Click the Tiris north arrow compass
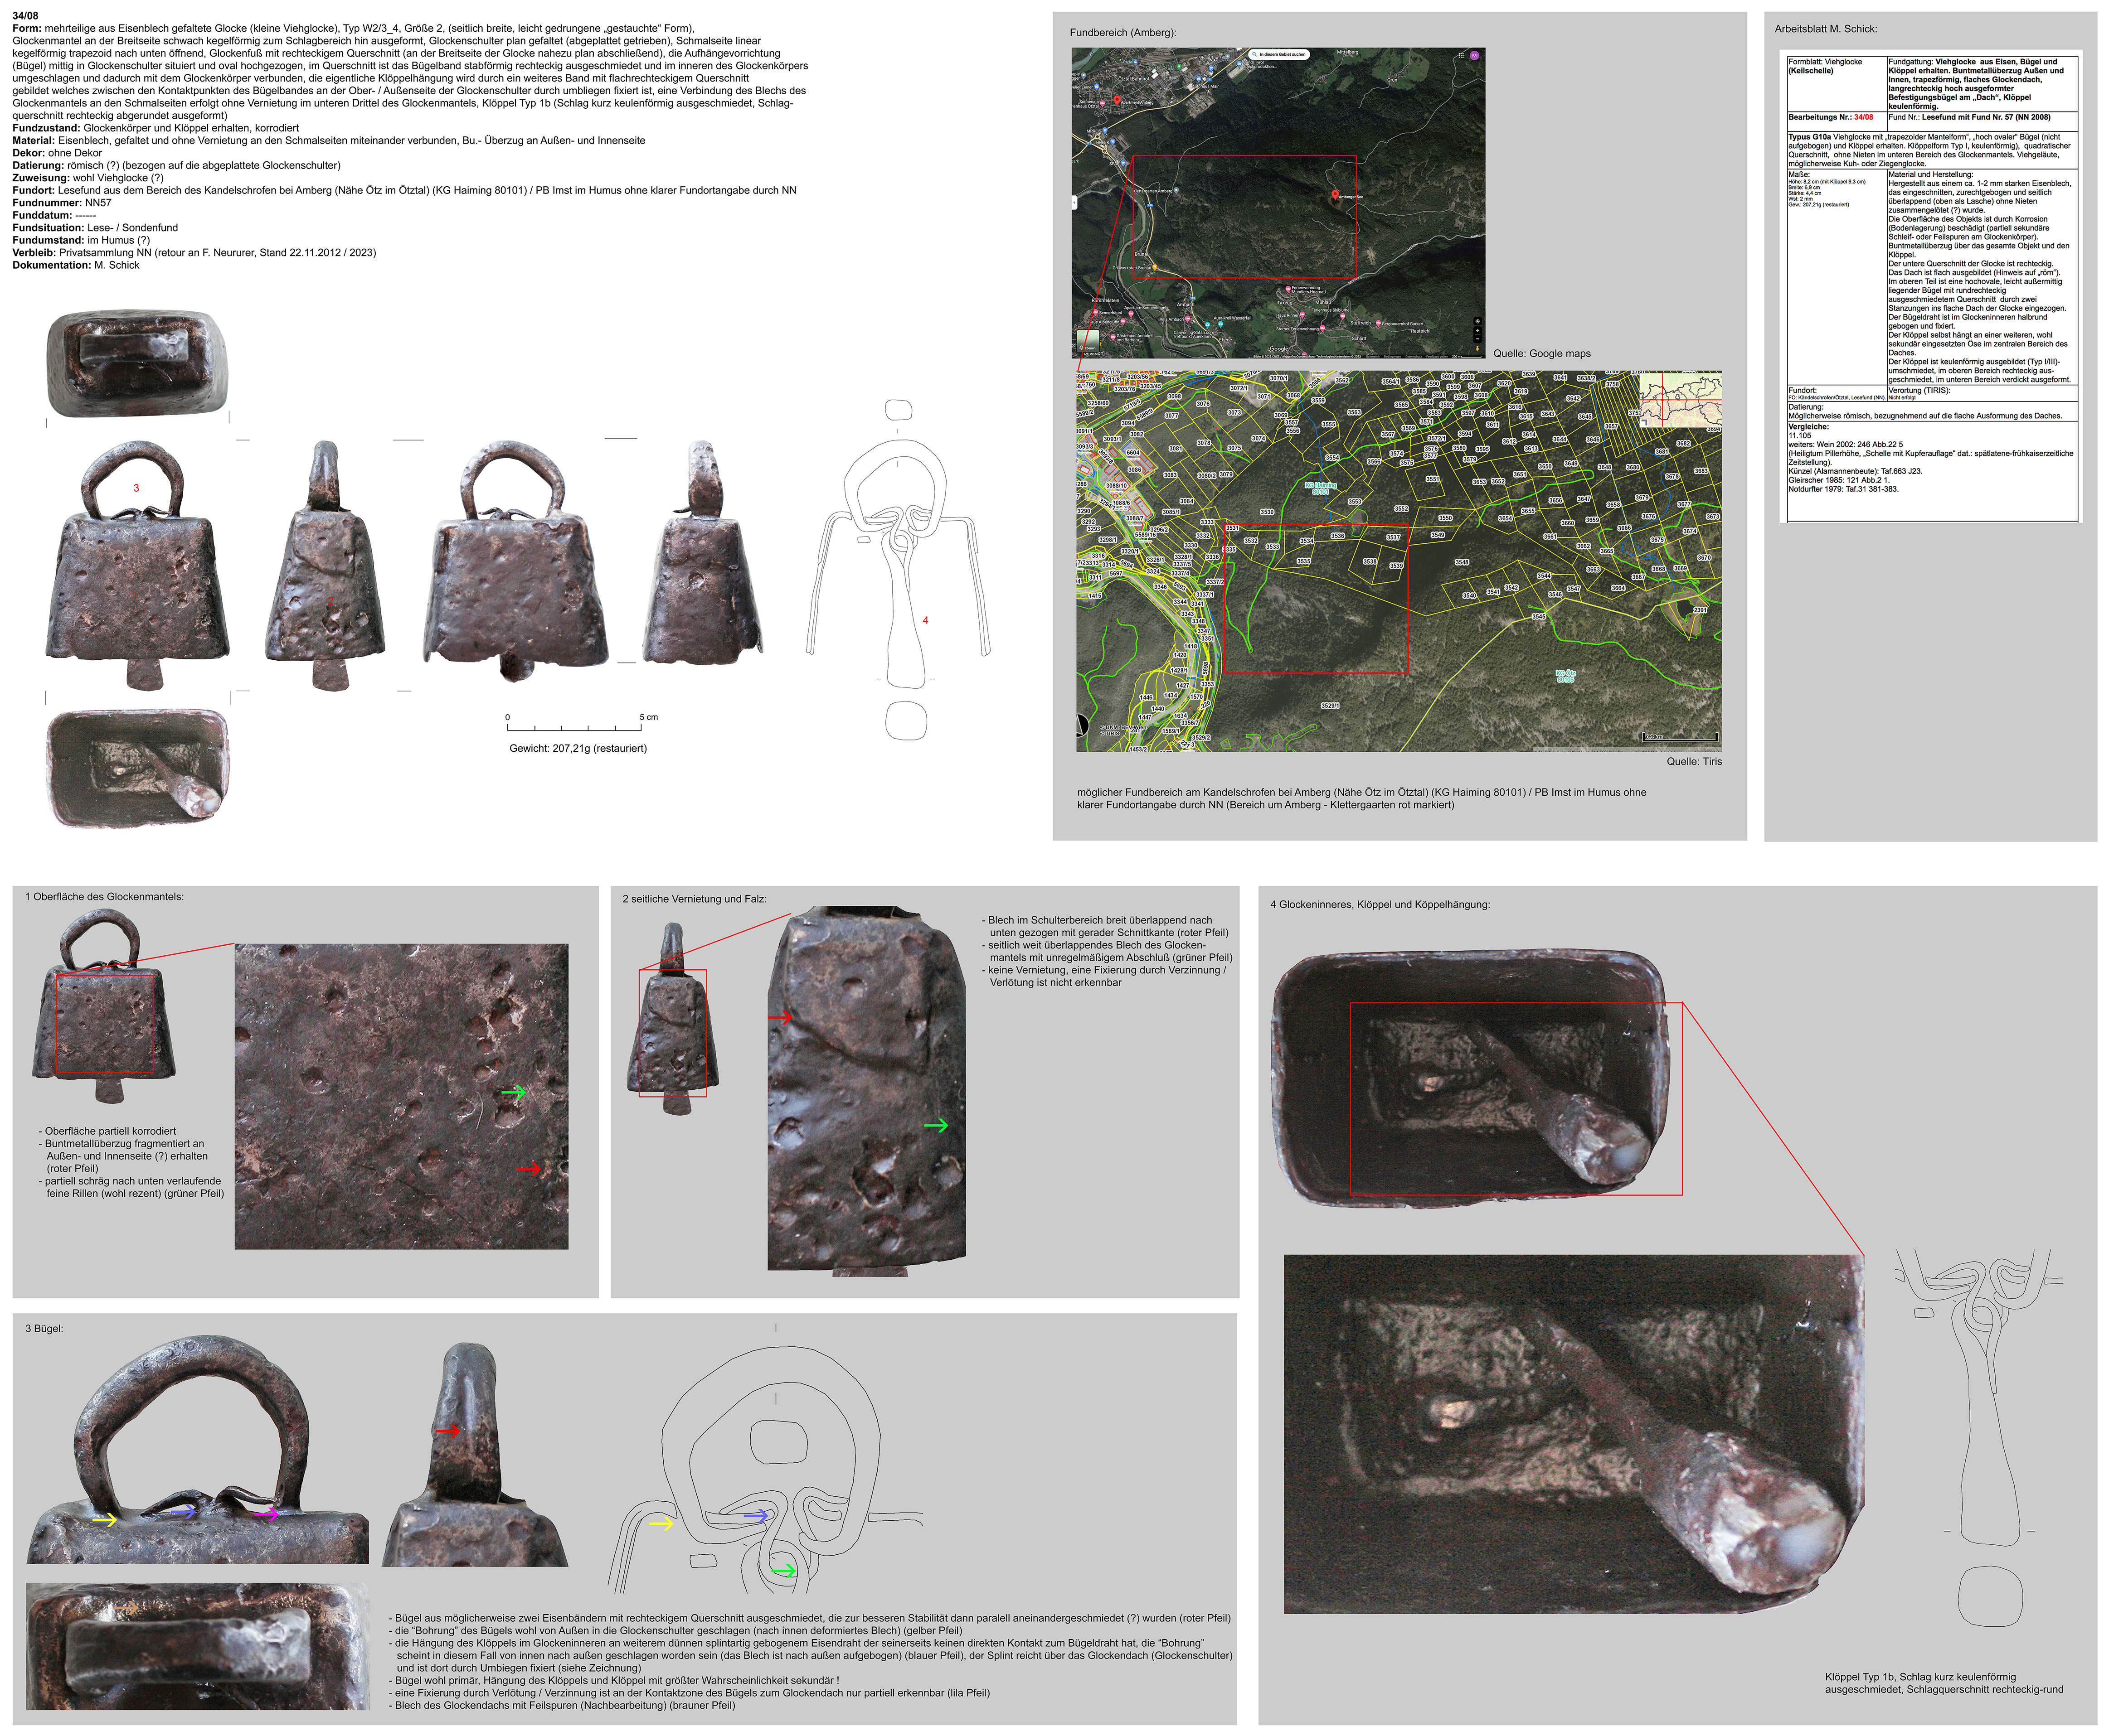Viewport: 2104px width, 1736px height. (x=1083, y=726)
